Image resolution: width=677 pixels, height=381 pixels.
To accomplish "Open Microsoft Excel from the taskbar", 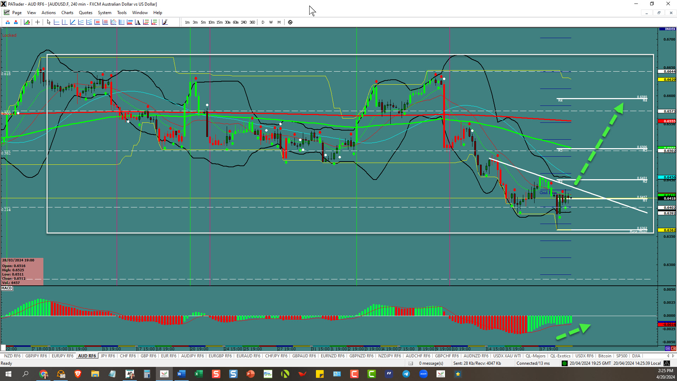I will pos(199,374).
